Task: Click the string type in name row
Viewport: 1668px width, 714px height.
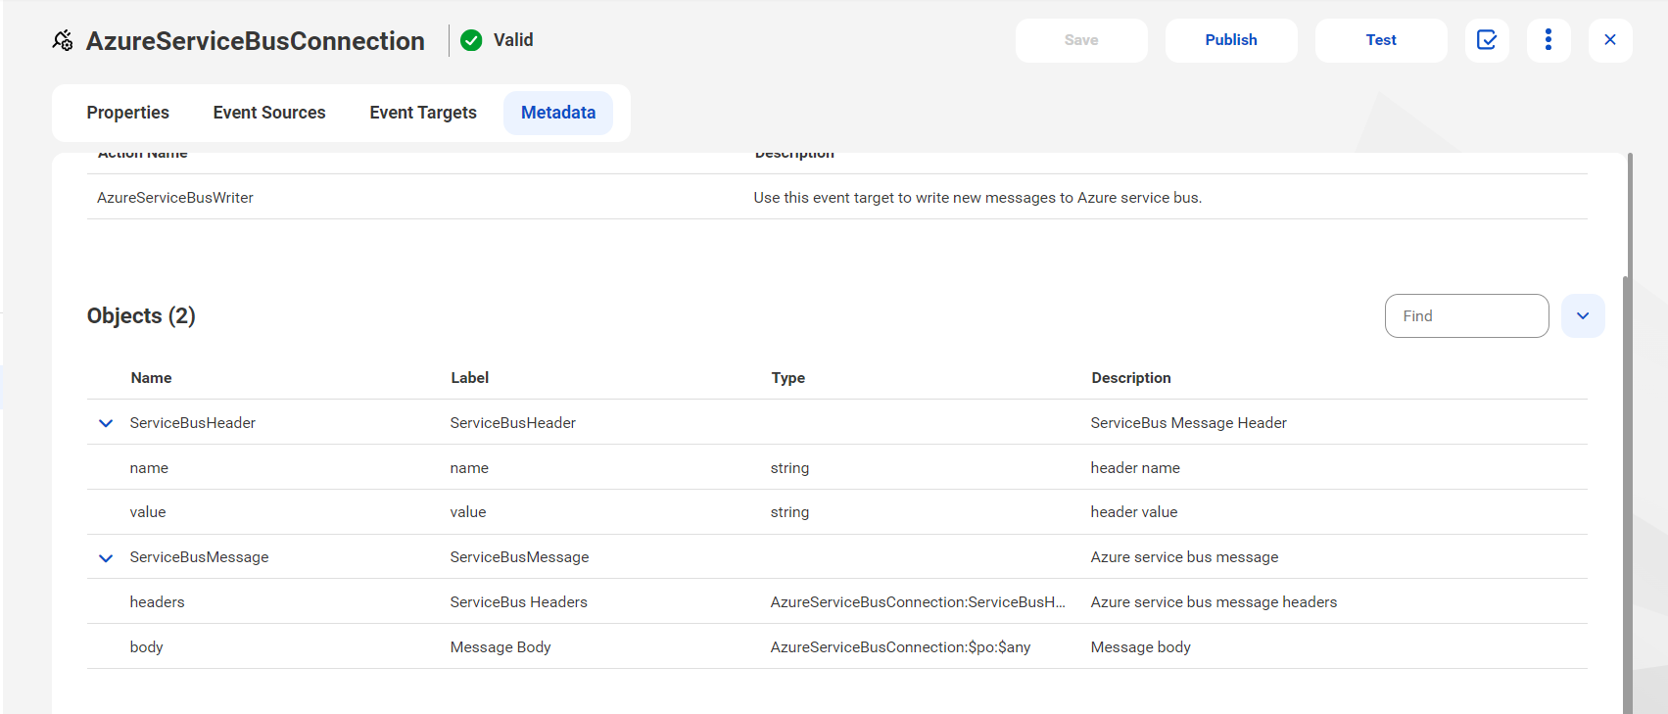Action: click(789, 468)
